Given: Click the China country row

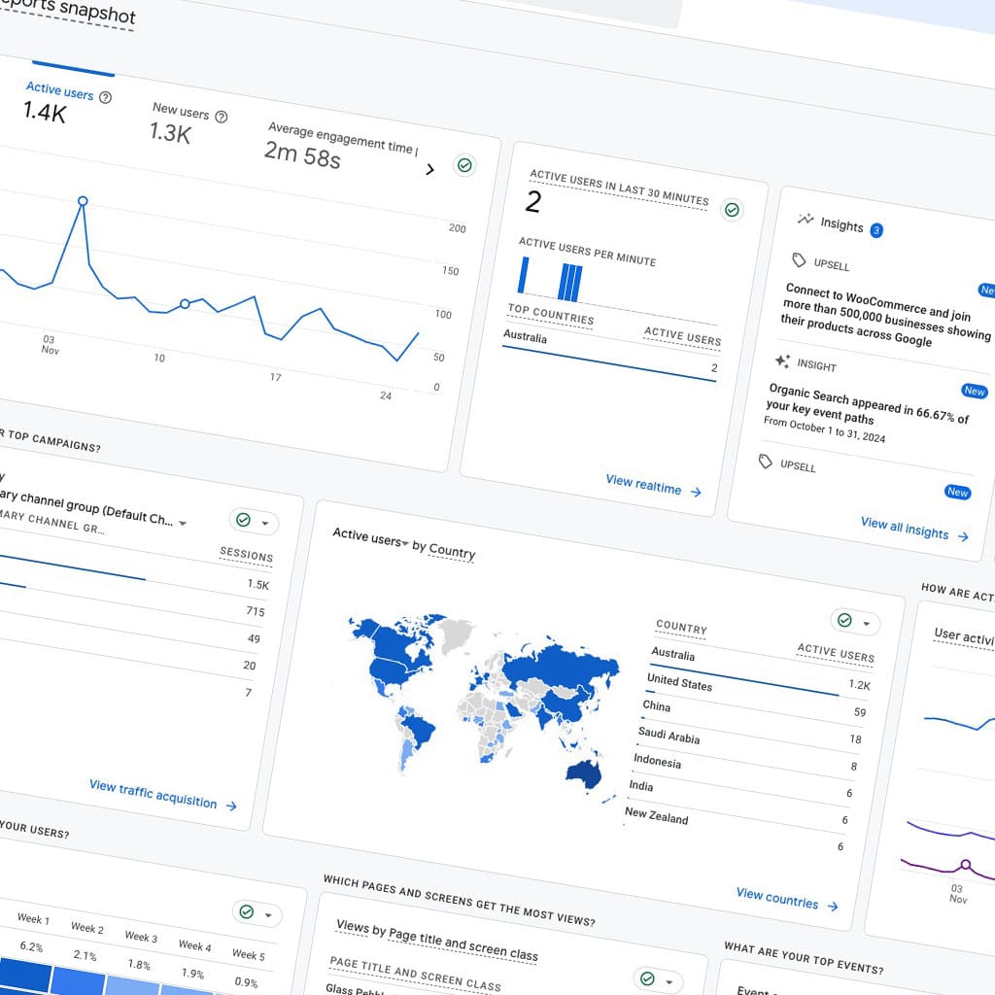Looking at the screenshot, I should pos(751,722).
